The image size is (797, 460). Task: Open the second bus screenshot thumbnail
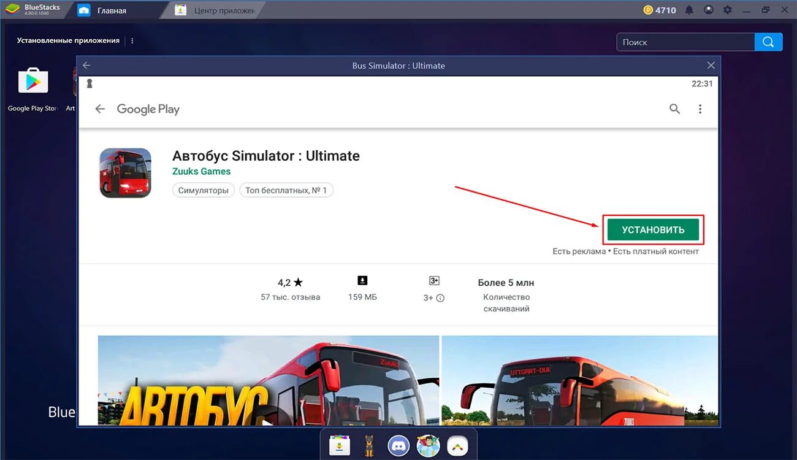[x=579, y=380]
